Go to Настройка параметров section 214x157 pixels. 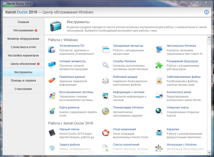tap(23, 56)
